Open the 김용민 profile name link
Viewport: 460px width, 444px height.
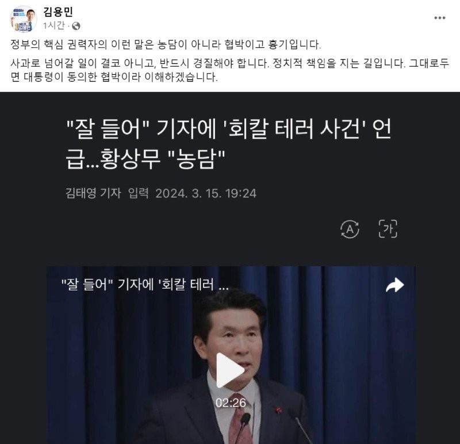[58, 12]
